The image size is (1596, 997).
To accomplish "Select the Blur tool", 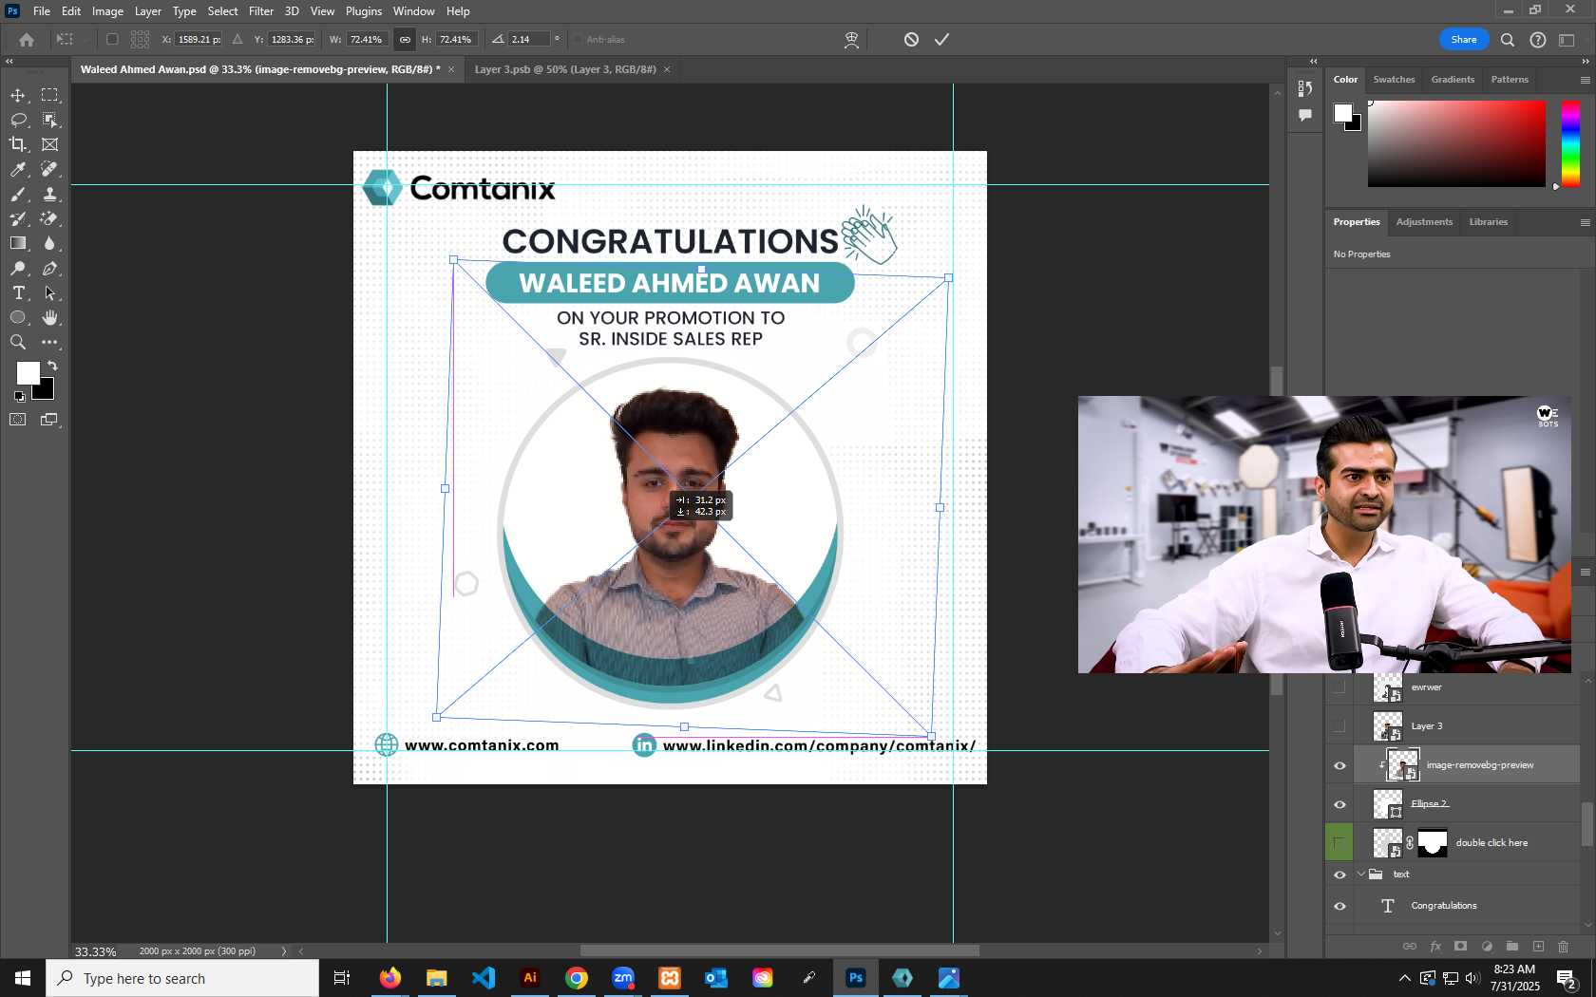I will click(50, 243).
